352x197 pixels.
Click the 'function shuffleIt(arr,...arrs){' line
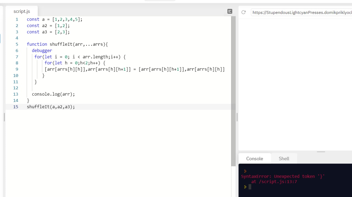tap(67, 44)
